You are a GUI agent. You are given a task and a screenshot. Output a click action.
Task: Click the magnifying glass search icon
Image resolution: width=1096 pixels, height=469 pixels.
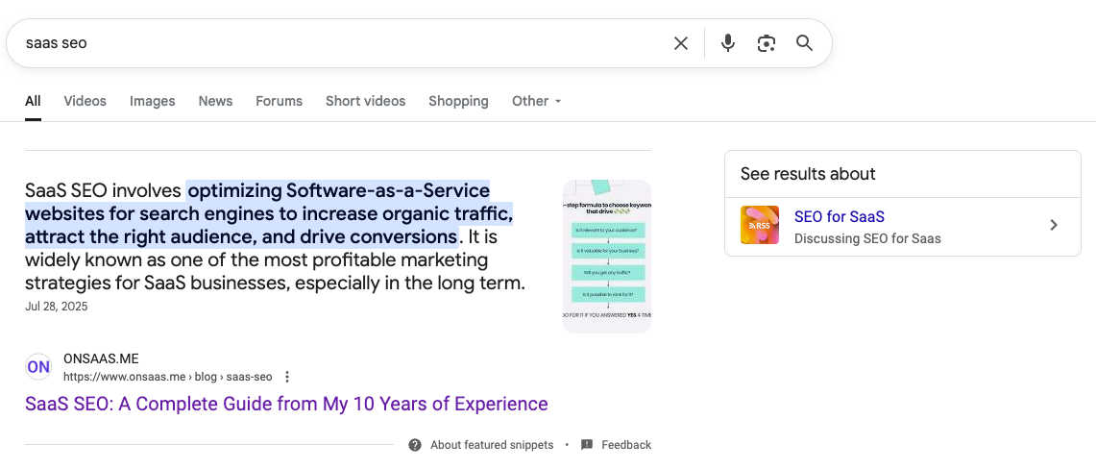[804, 43]
